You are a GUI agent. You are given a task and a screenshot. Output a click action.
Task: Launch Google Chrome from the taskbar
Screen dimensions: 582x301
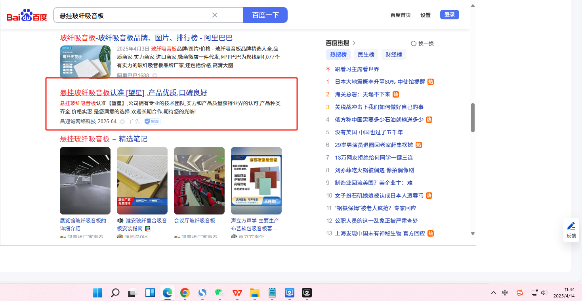(x=185, y=293)
